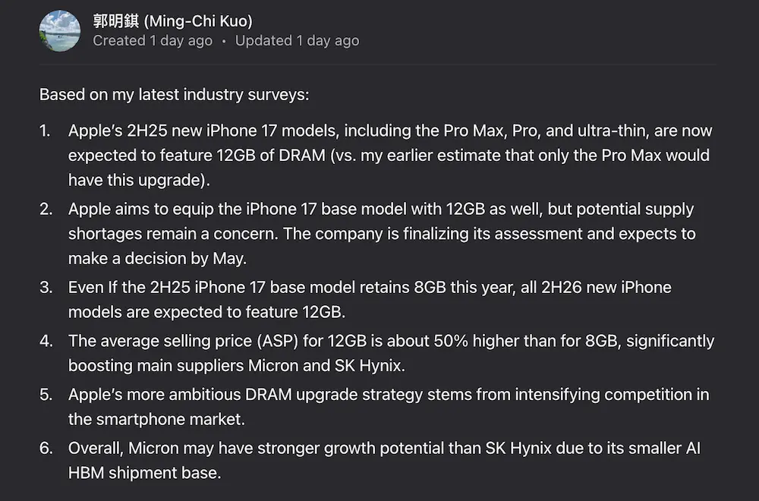Click the sentence "make a decision by May."

coord(158,258)
